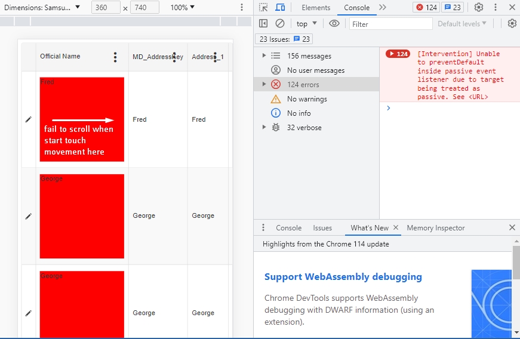520x339 pixels.
Task: Open DevTools settings gear icon
Action: click(x=479, y=8)
